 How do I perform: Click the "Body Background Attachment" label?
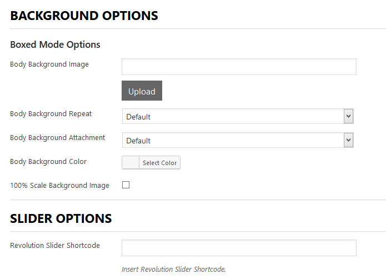[58, 138]
